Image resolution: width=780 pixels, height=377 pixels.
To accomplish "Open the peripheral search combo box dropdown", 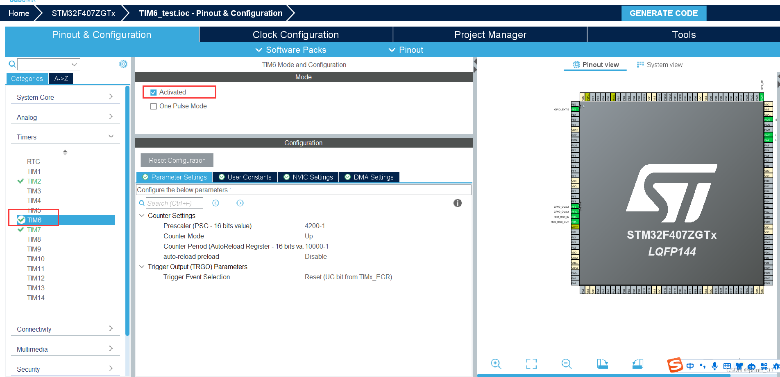I will pyautogui.click(x=74, y=64).
